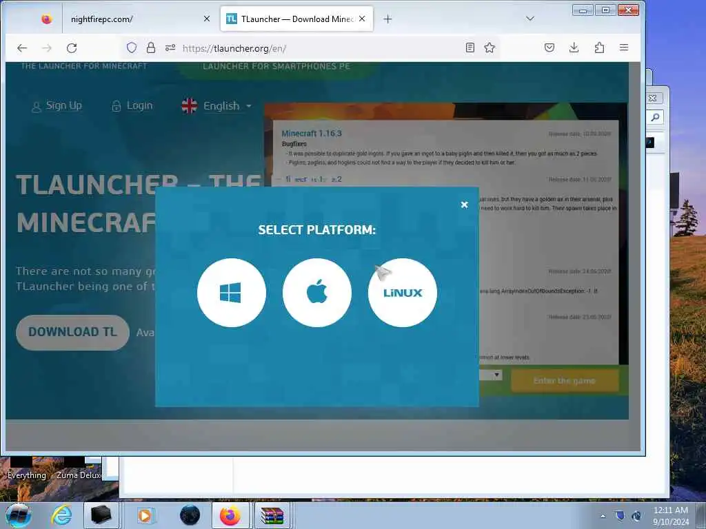The image size is (706, 529).
Task: Open site permissions icon in address bar
Action: tap(170, 48)
